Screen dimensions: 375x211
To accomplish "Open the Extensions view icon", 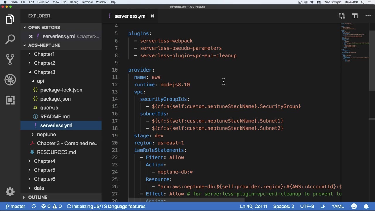I will (x=10, y=100).
